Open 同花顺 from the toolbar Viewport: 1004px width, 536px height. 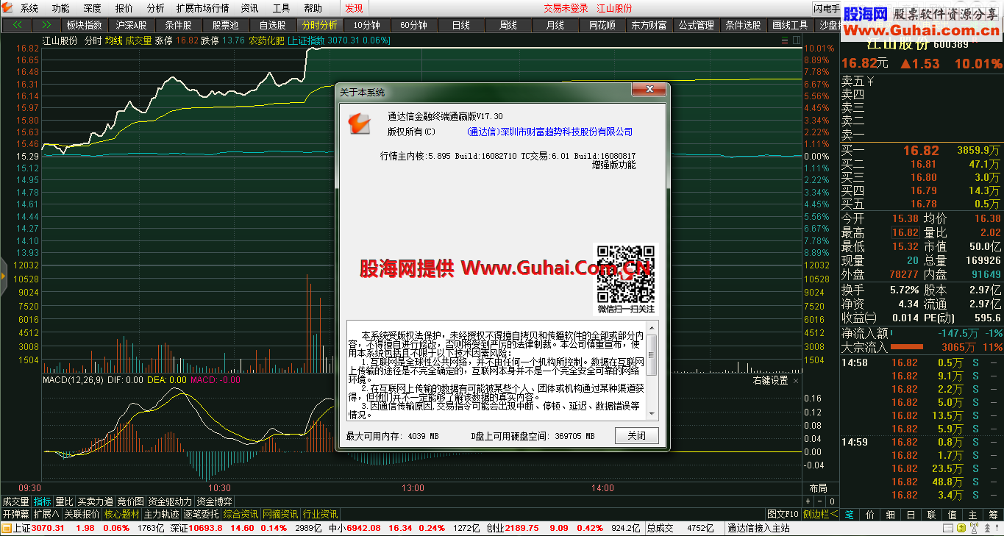[x=602, y=25]
